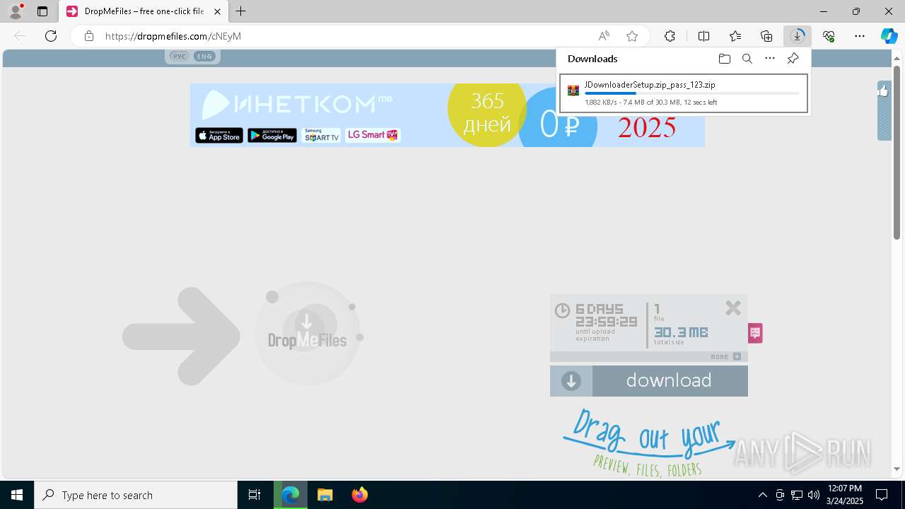View site information lock icon
Image resolution: width=905 pixels, height=509 pixels.
[88, 36]
